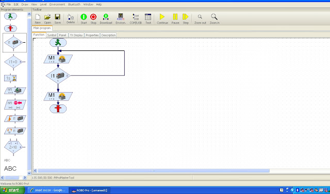Select the Delete tool in toolbar

[x=71, y=19]
